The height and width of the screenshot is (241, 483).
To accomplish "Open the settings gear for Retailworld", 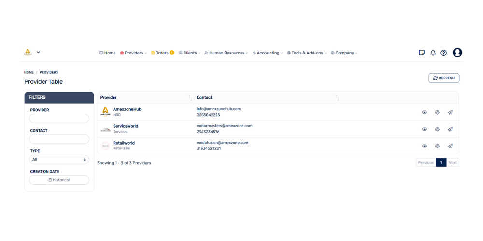I will (x=437, y=146).
